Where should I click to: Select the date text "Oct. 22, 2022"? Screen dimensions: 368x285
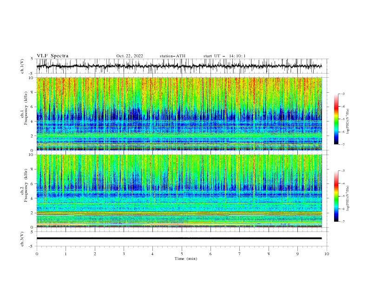[130, 56]
